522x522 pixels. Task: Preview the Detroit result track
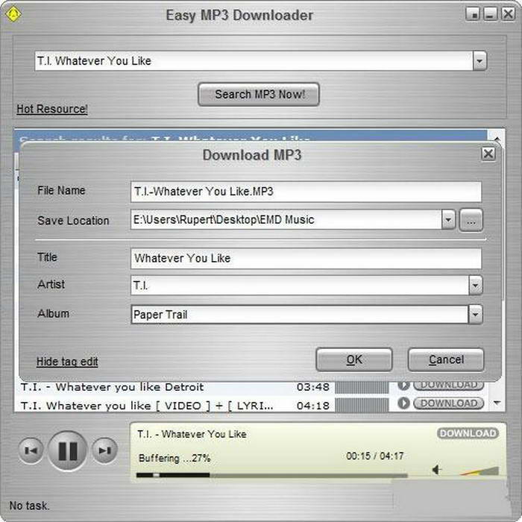click(403, 386)
